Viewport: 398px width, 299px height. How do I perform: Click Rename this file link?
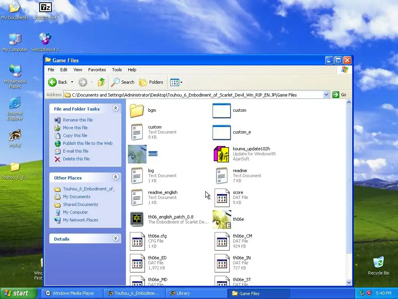tap(78, 120)
